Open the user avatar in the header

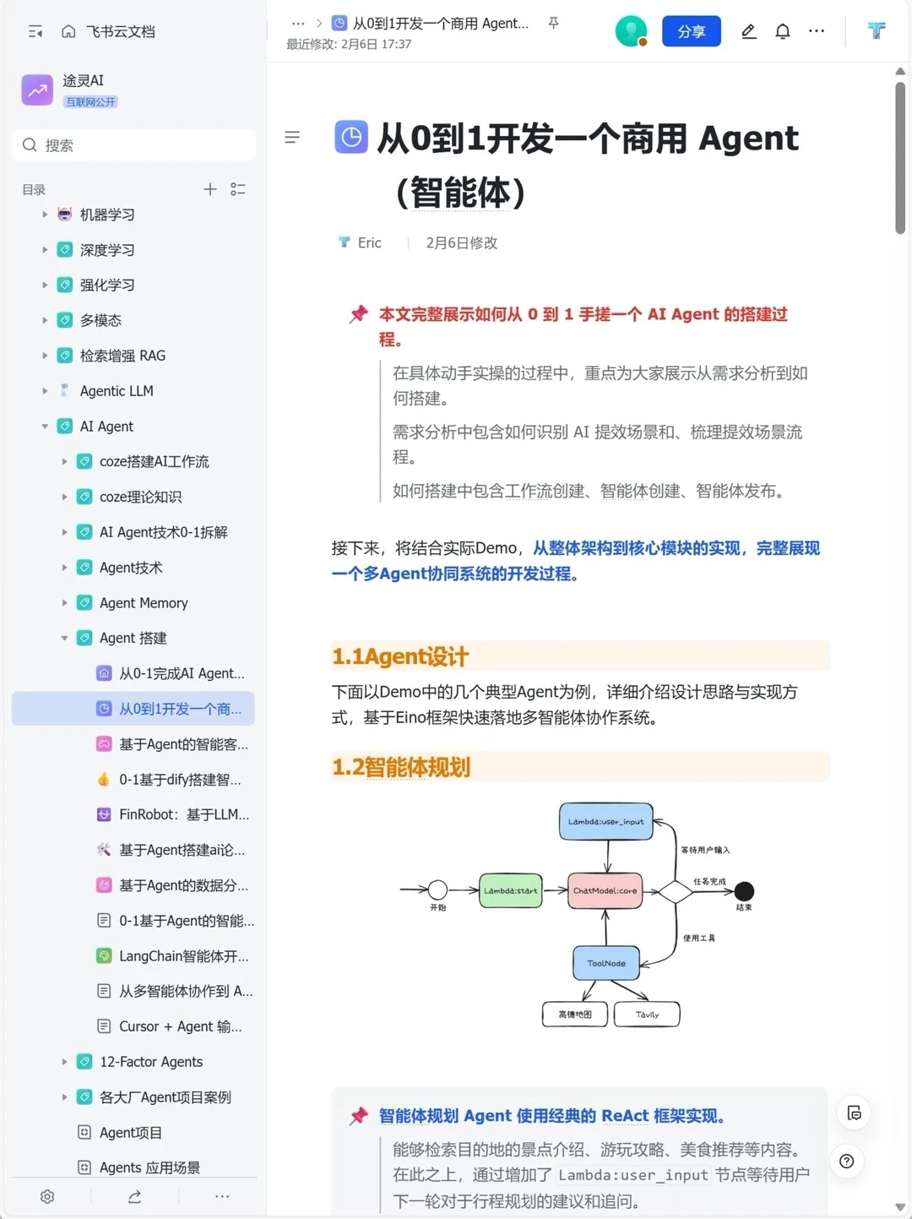pyautogui.click(x=631, y=31)
